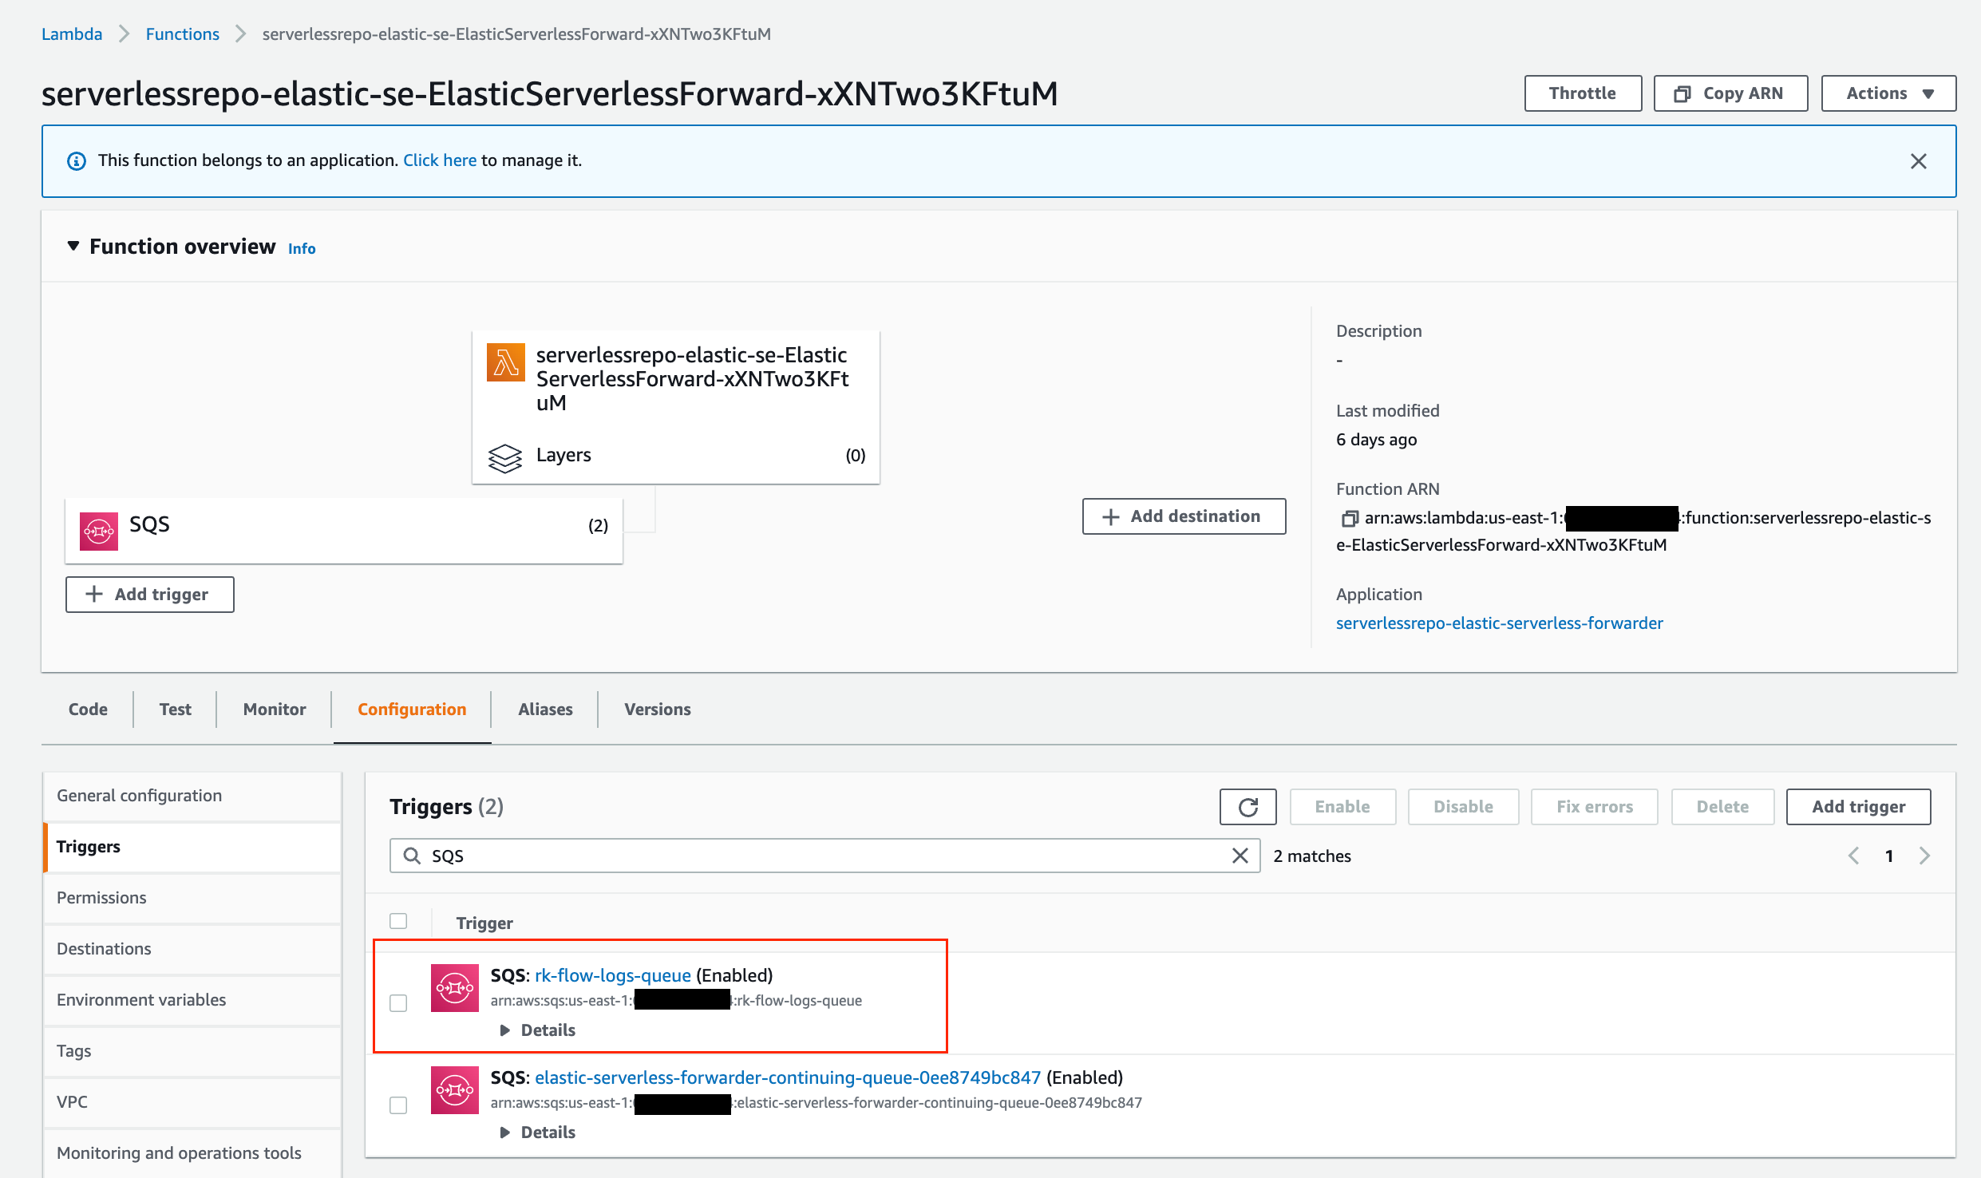The height and width of the screenshot is (1178, 1981).
Task: Open Monitoring and operations tools
Action: pyautogui.click(x=192, y=1153)
